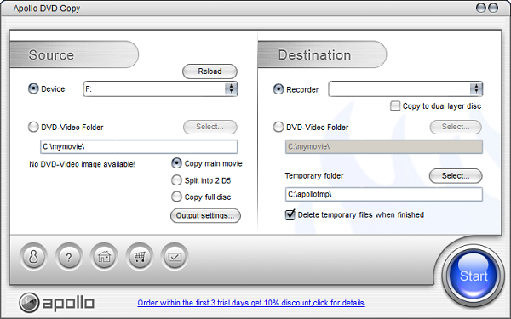
Task: Select Copy full disc option
Action: coord(176,197)
